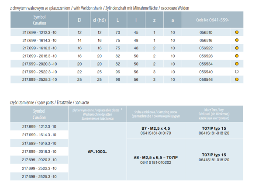
Task: Click the 'A8 - M2,5 x 6,5 – T07IP' screw entry
Action: 155,157
